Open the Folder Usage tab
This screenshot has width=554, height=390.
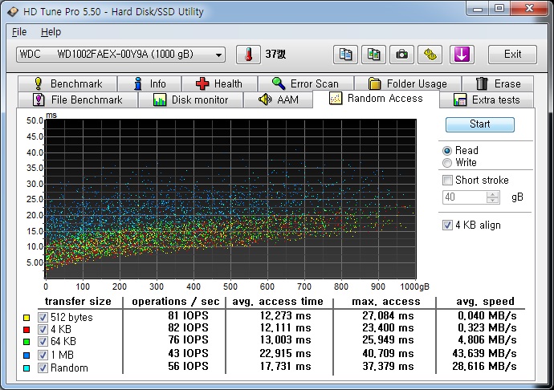[408, 83]
